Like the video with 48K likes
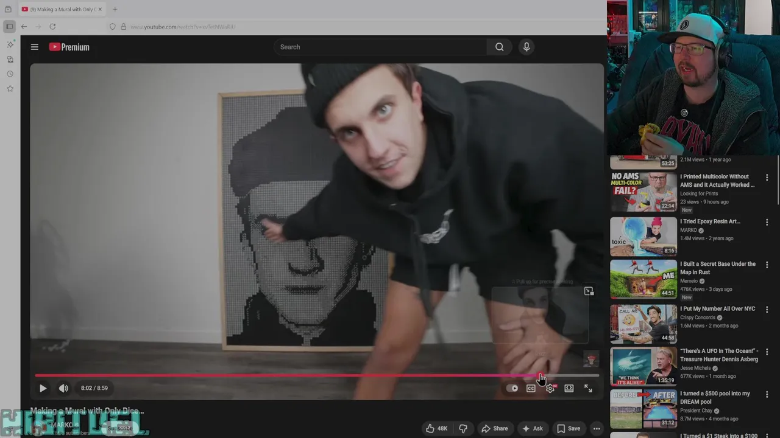780x438 pixels. click(437, 428)
